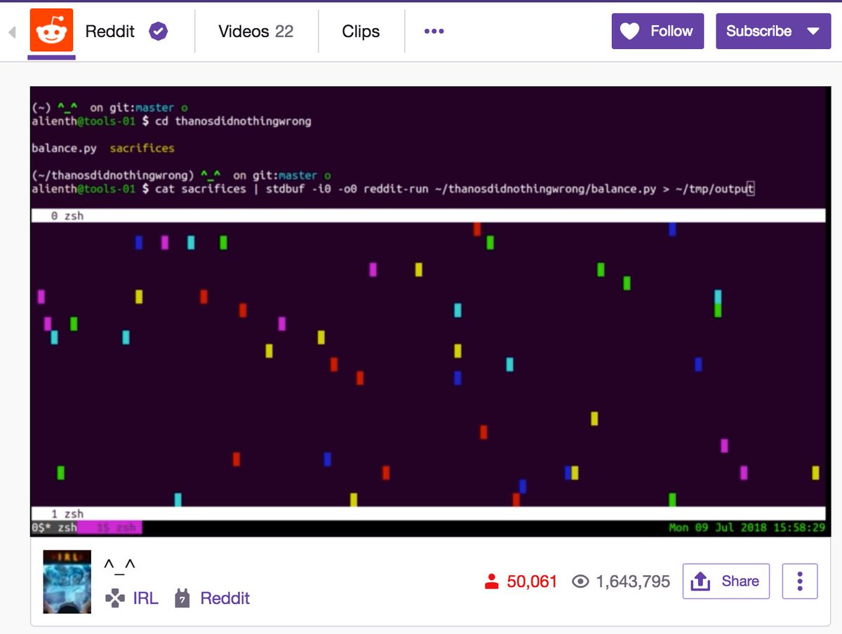Open the vertical three-dot stream options

800,581
